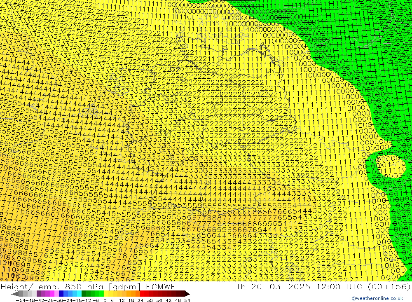
Task: Click the '12' legend value label
Action: (122, 300)
